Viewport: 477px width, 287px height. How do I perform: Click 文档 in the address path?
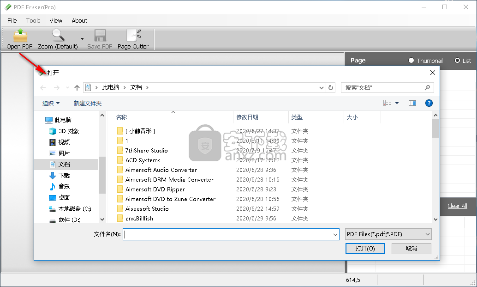136,87
